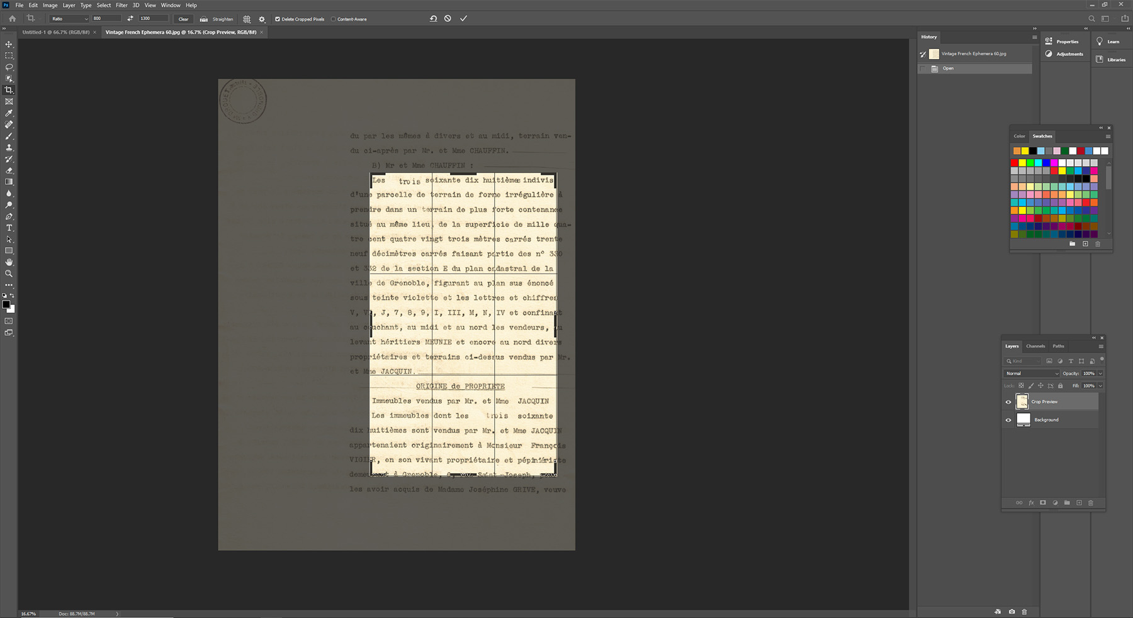
Task: Select the Zoom tool
Action: 9,273
